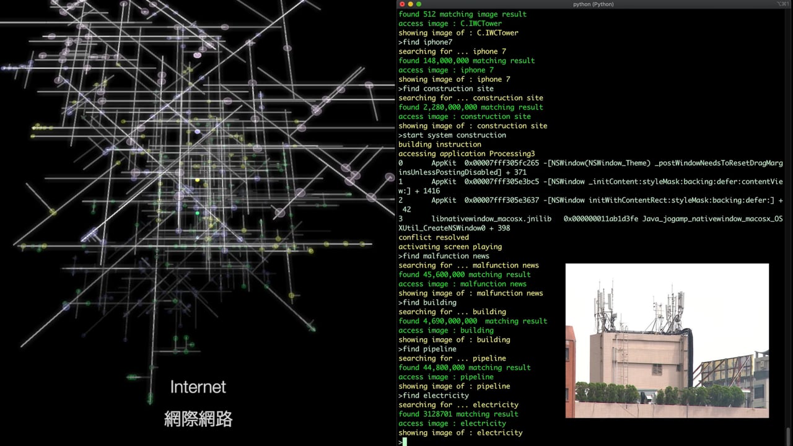Click the '>find pipeline' command
The height and width of the screenshot is (446, 793).
tap(427, 349)
